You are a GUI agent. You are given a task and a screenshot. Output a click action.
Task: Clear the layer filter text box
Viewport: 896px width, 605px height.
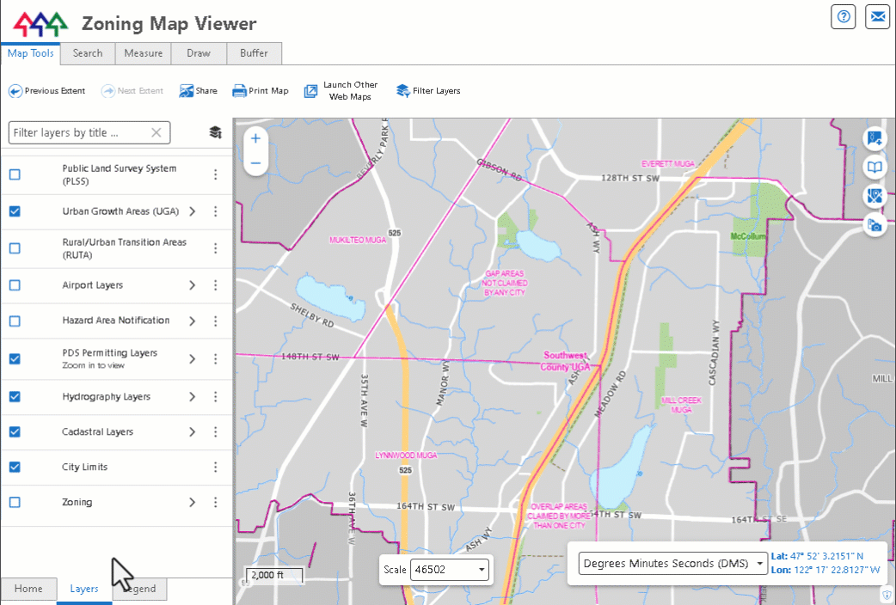point(156,132)
